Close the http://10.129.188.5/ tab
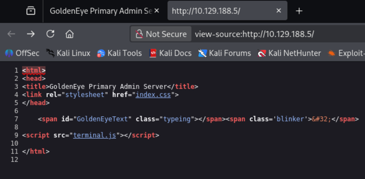 tap(279, 11)
